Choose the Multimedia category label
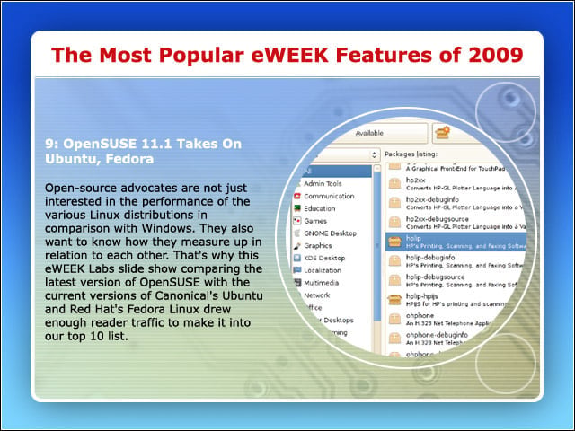Viewport: 575px width, 431px height. pos(322,283)
